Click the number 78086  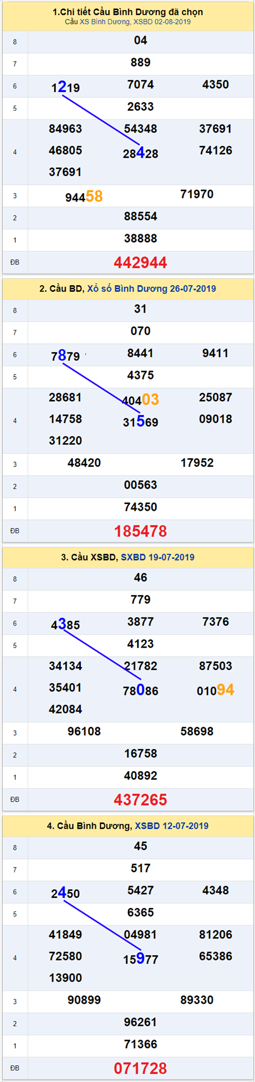tap(140, 691)
